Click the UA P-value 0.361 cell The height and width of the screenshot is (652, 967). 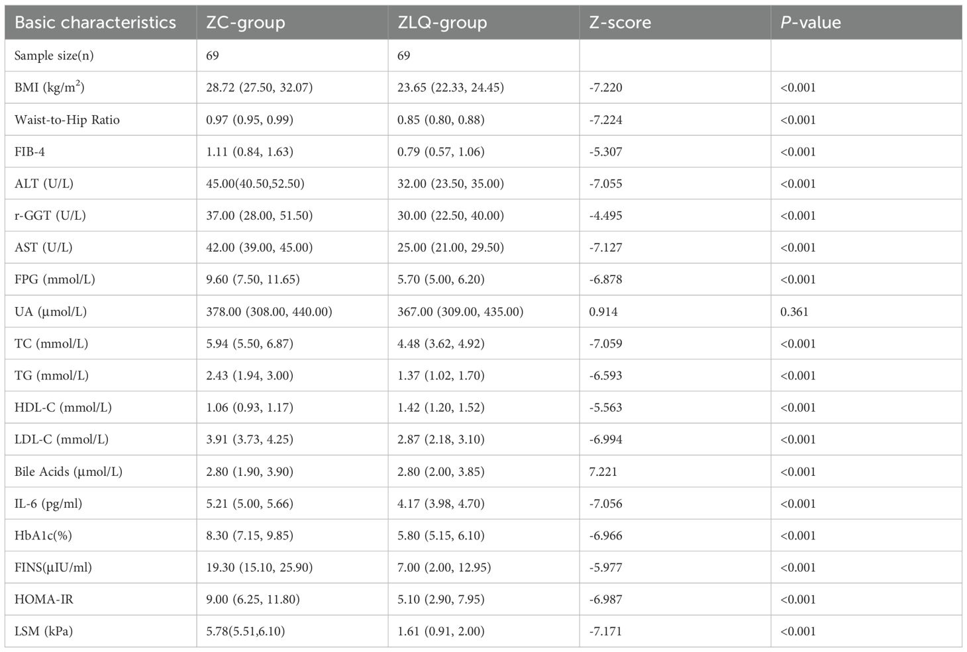click(794, 311)
